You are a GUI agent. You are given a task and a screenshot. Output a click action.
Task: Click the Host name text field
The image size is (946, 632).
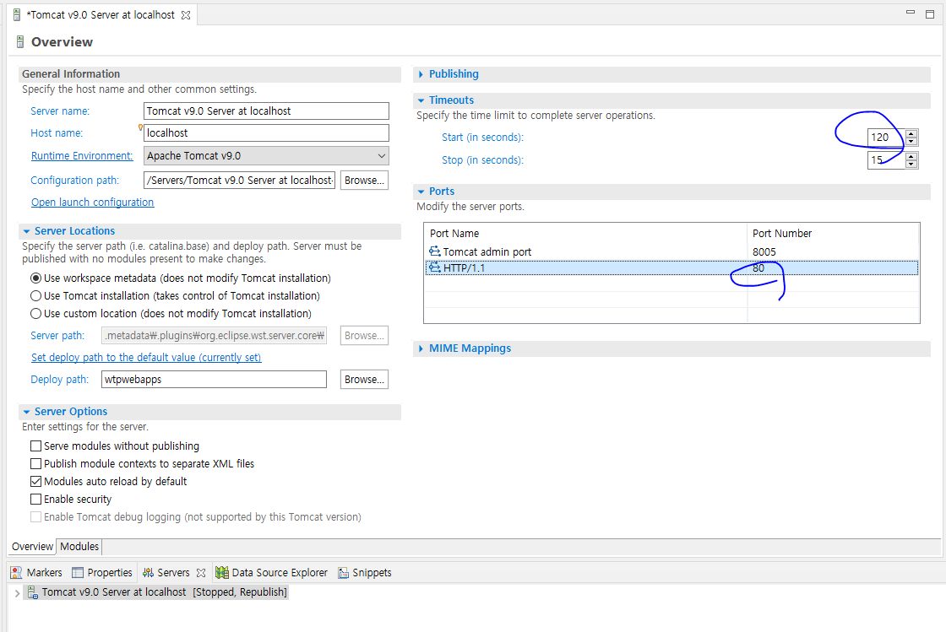click(x=266, y=132)
